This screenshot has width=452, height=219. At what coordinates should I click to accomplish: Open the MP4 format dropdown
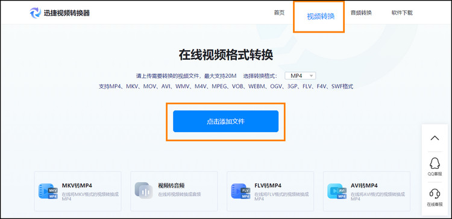(x=300, y=76)
